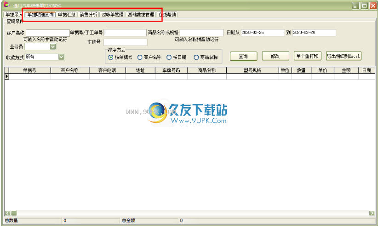The image size is (378, 226).
Task: Open the 对帐单管理 tab
Action: pyautogui.click(x=112, y=15)
